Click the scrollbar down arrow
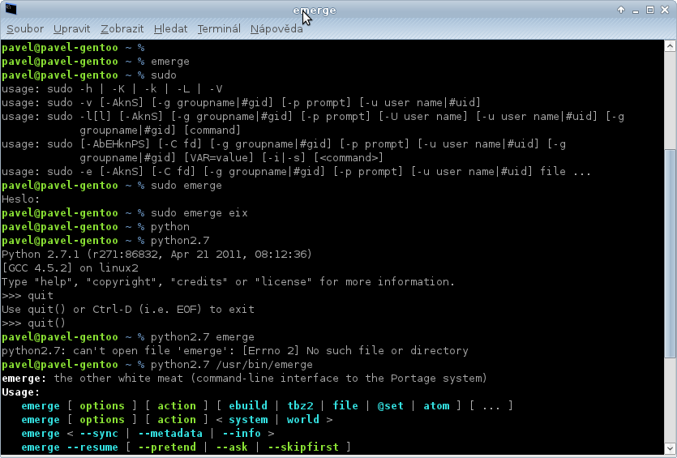The height and width of the screenshot is (458, 677). [x=670, y=447]
